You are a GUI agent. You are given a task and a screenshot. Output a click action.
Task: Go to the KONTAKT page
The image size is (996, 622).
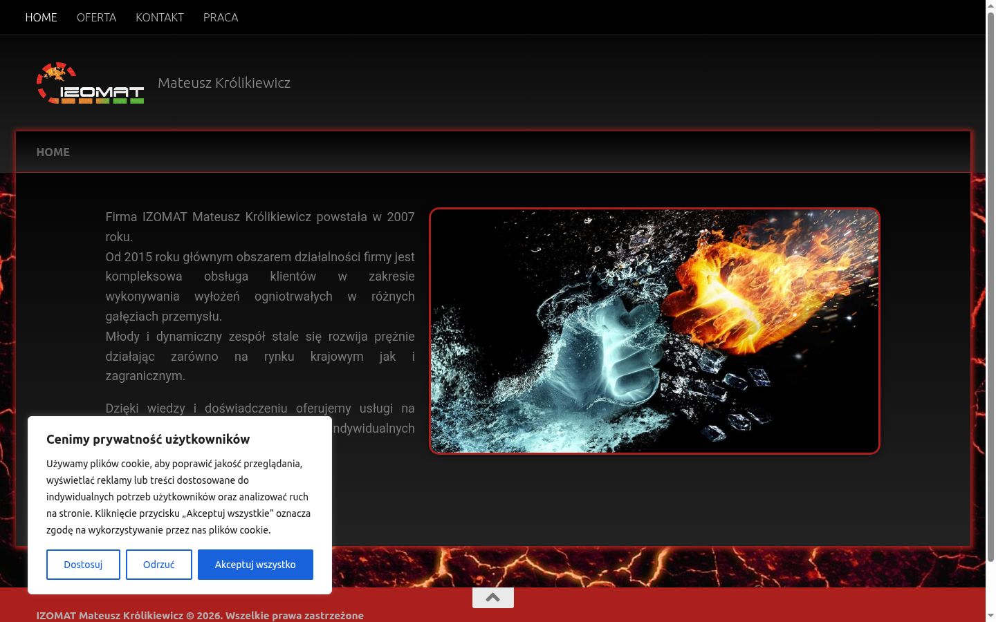point(160,17)
